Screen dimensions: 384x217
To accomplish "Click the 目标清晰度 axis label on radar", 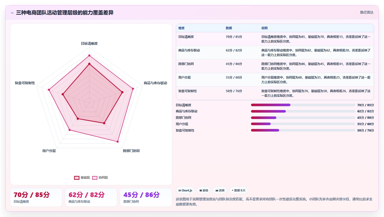I will 89,44.
